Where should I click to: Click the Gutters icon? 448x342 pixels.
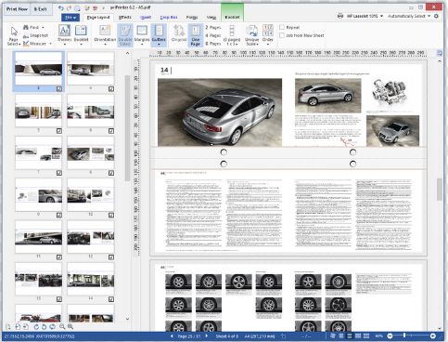(x=159, y=31)
